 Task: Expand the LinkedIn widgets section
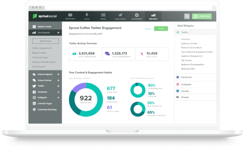pyautogui.click(x=195, y=91)
